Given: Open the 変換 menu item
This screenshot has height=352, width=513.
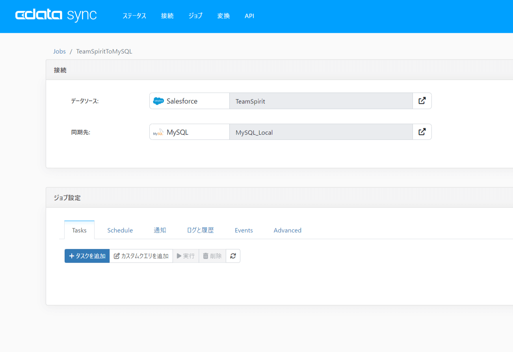Looking at the screenshot, I should coord(223,16).
